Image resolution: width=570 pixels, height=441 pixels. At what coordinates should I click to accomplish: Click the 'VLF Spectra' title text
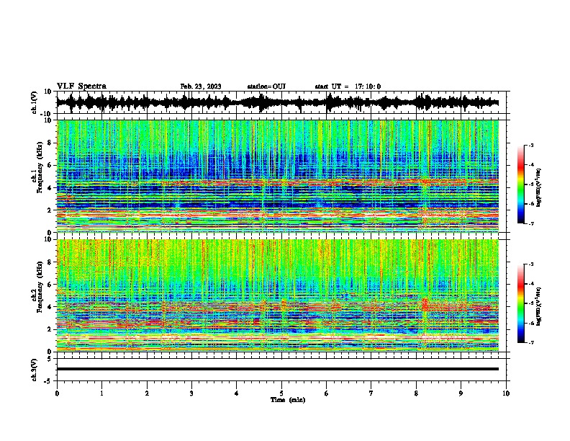pyautogui.click(x=81, y=86)
